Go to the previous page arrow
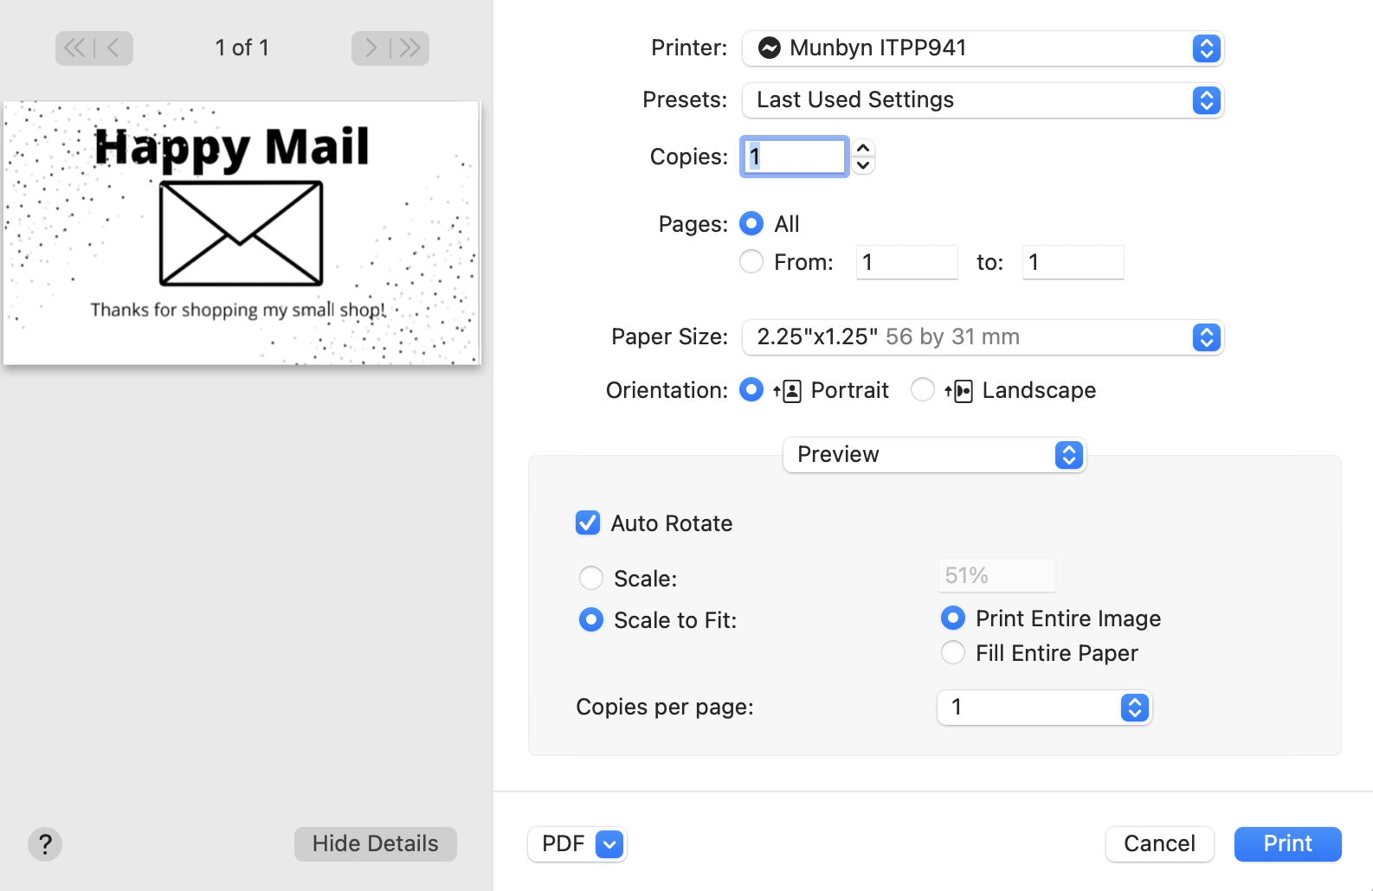 113,48
